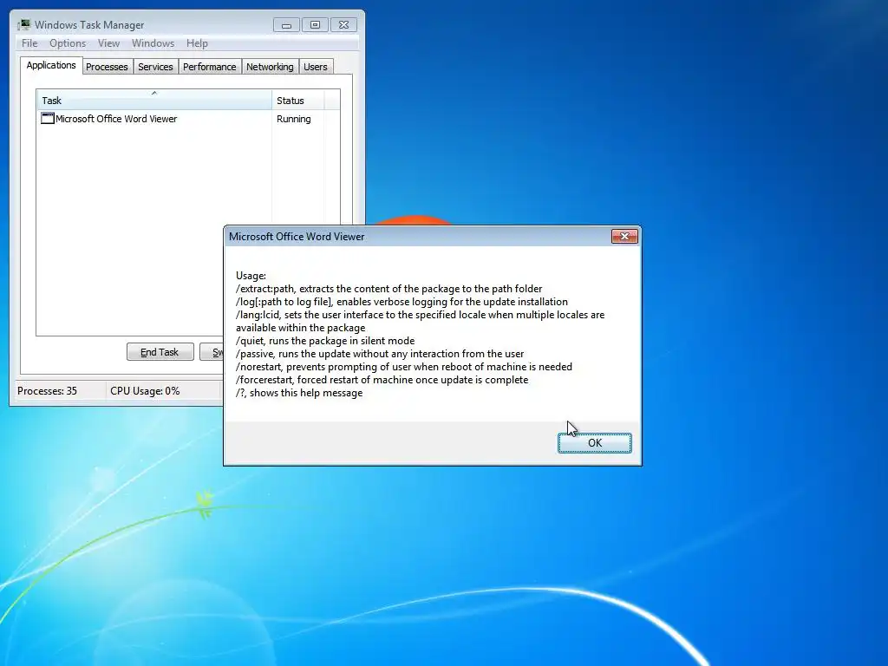Click the /log verbose logging usage line
Screen dimensions: 888x666
[402, 301]
